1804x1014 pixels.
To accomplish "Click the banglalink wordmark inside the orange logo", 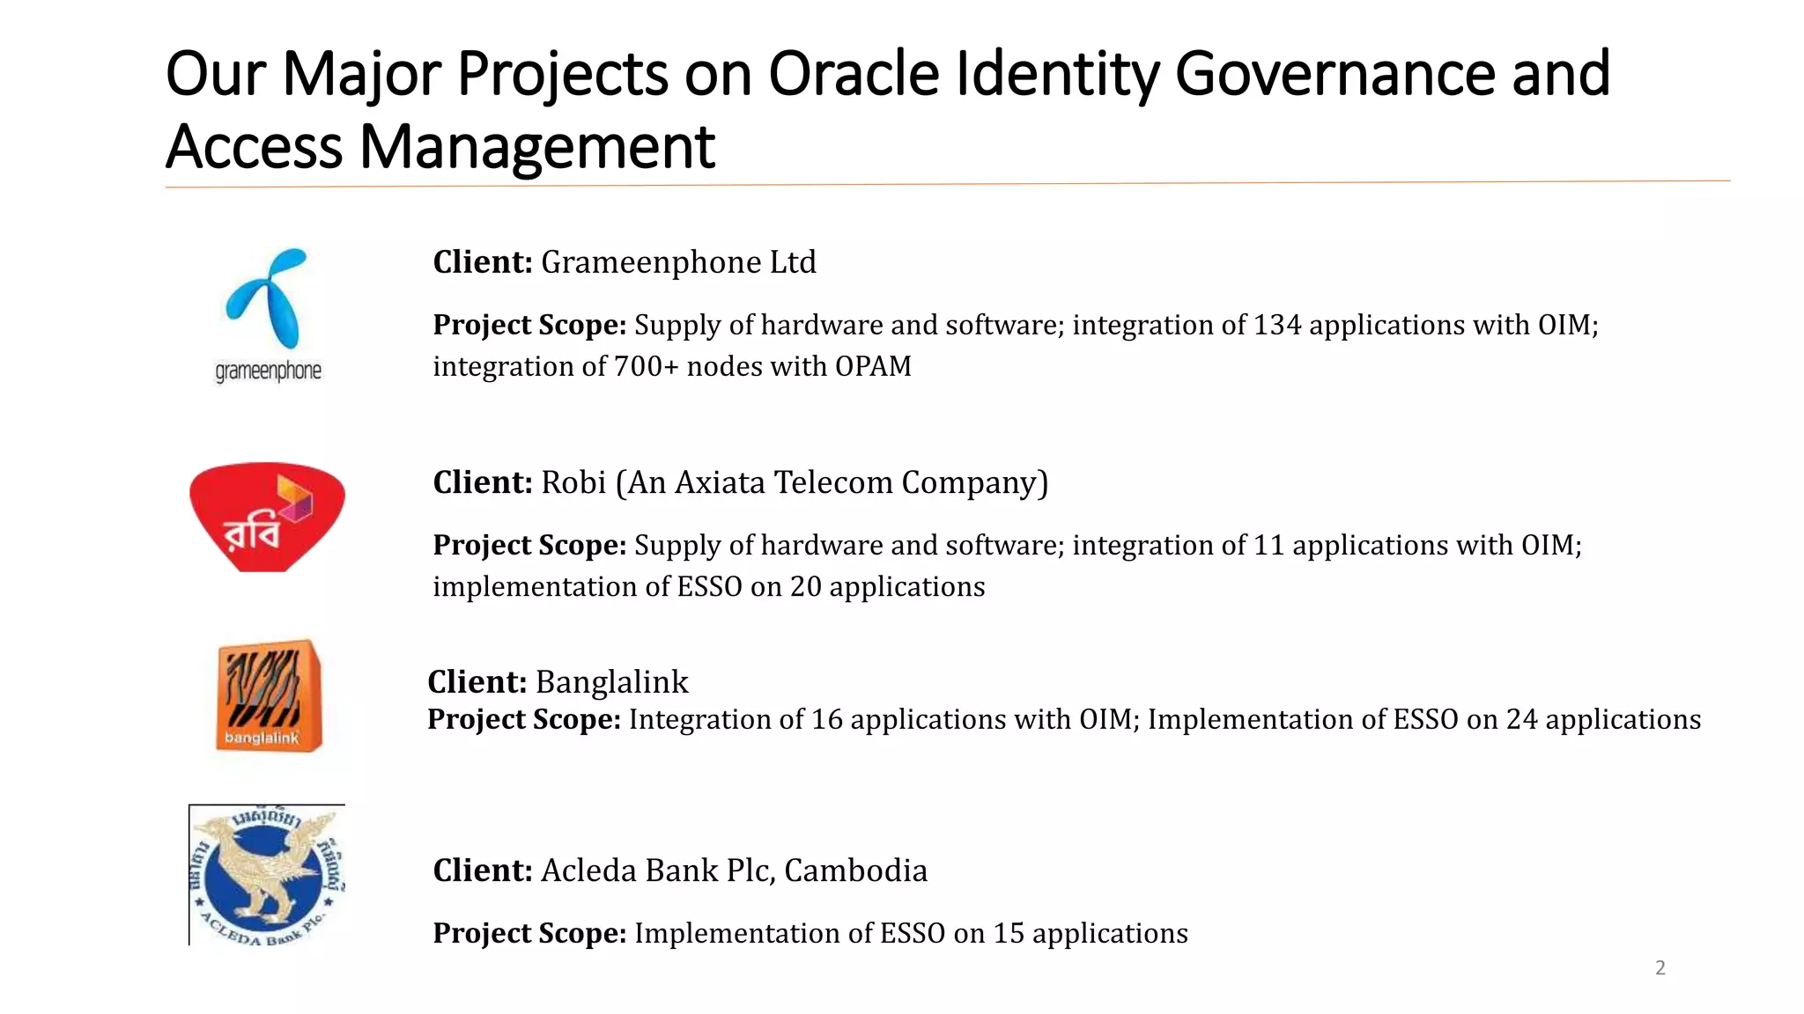I will (x=262, y=738).
